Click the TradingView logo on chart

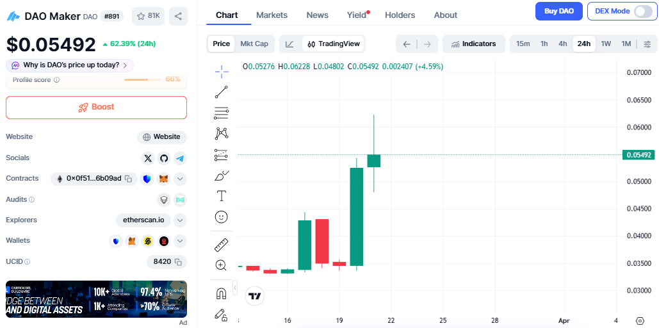tap(254, 297)
